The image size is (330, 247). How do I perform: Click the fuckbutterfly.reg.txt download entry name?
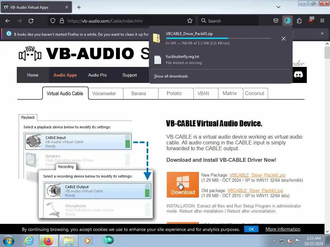pos(182,57)
